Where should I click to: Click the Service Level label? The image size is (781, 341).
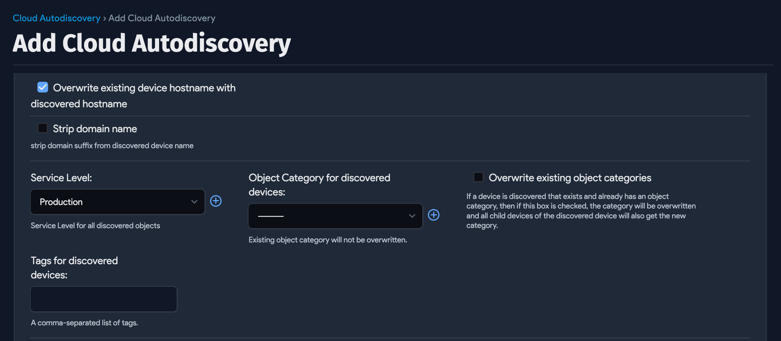61,178
